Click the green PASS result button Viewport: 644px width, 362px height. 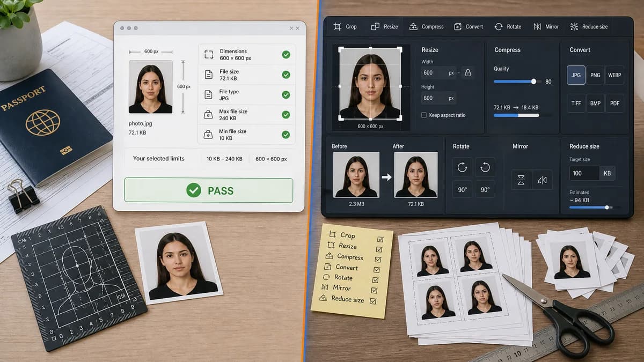(x=209, y=190)
